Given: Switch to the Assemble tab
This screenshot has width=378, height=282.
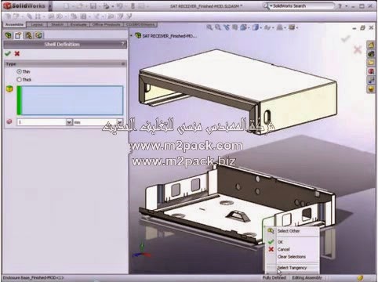Looking at the screenshot, I should coord(15,24).
